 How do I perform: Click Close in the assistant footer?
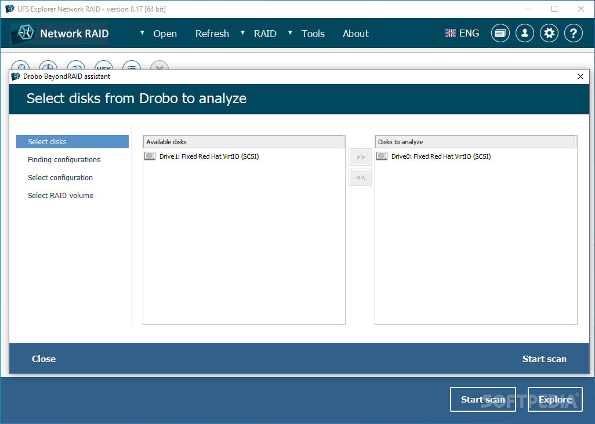point(43,359)
